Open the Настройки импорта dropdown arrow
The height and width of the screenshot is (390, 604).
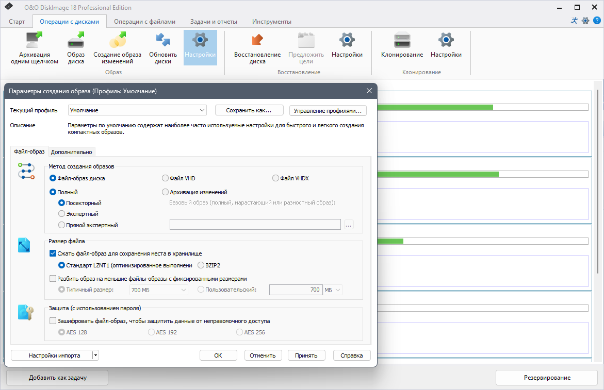coord(95,355)
